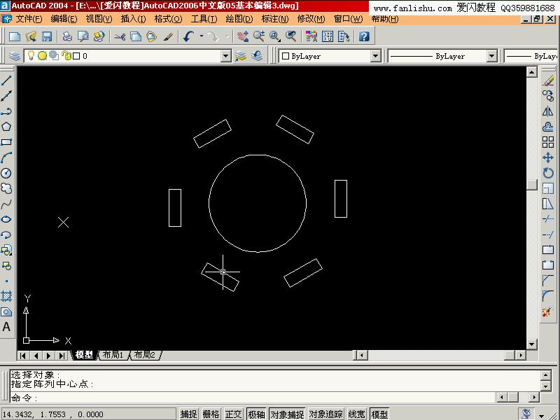Viewport: 560px width, 420px height.
Task: Open the status bar tray menu arrow
Action: [541, 416]
